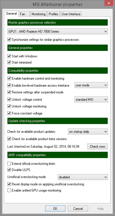115x216 pixels.
Task: Click the Check for available product updates label
Action: click(x=31, y=132)
